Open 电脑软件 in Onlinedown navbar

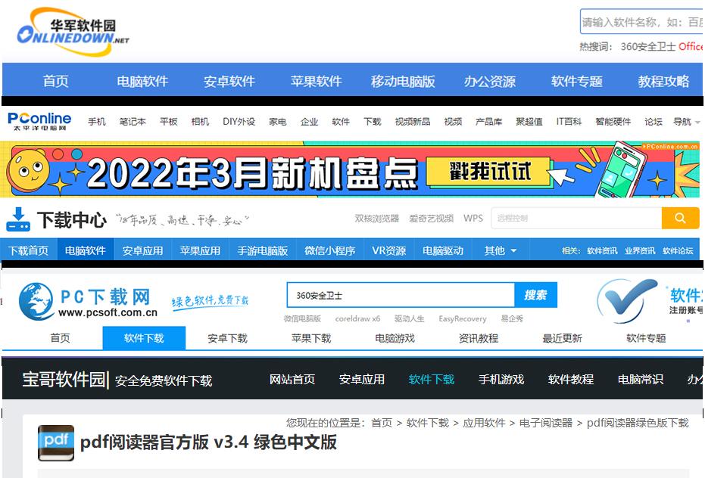coord(142,82)
